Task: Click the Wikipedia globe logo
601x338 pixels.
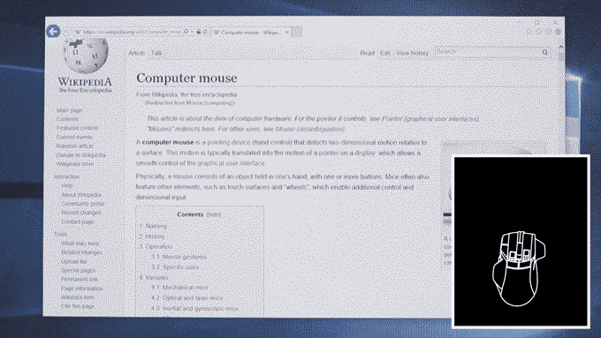Action: (85, 56)
